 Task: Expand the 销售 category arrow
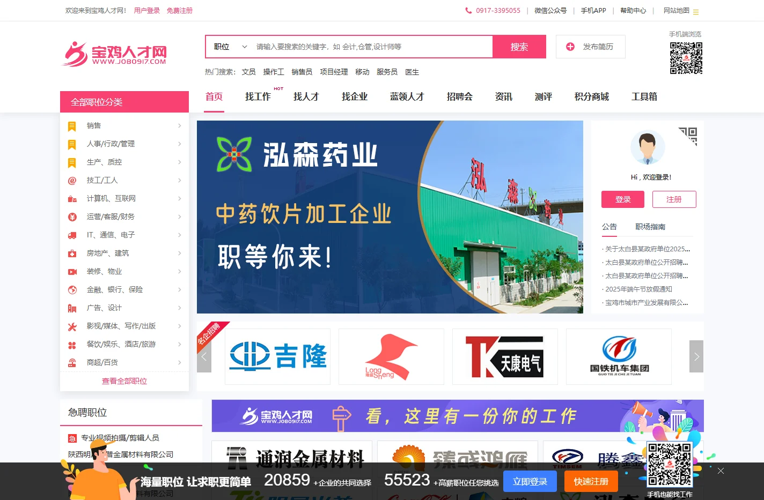179,125
